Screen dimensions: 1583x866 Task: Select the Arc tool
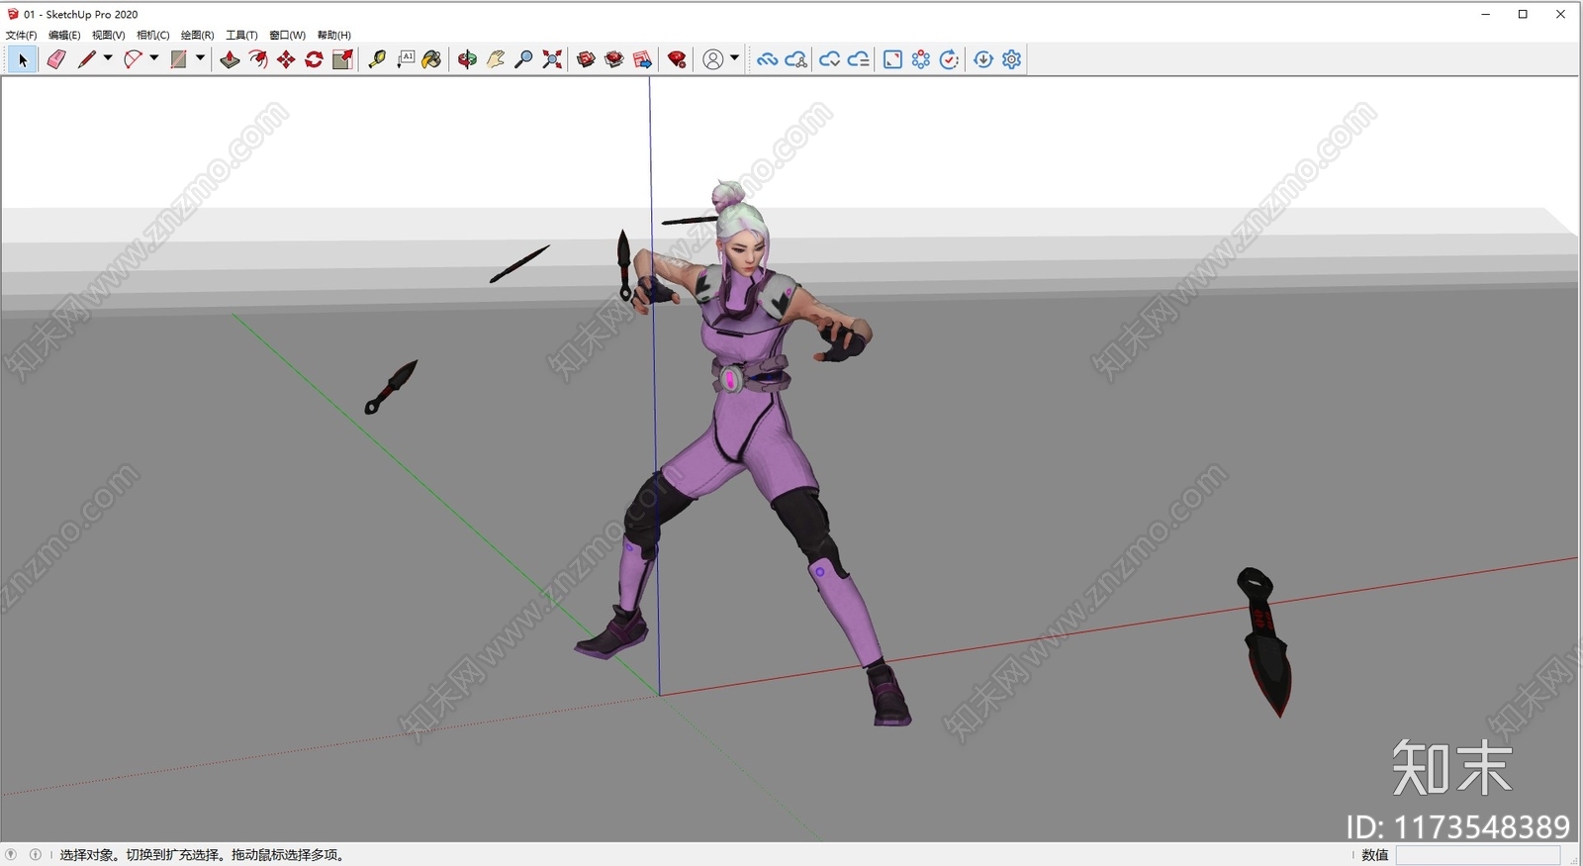pyautogui.click(x=133, y=59)
